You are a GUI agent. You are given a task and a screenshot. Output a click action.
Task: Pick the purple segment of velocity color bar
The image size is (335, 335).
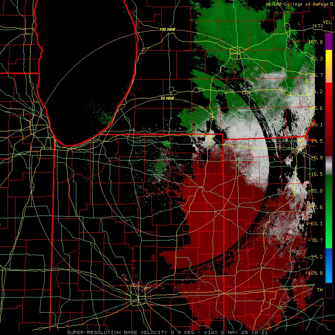coord(329,41)
